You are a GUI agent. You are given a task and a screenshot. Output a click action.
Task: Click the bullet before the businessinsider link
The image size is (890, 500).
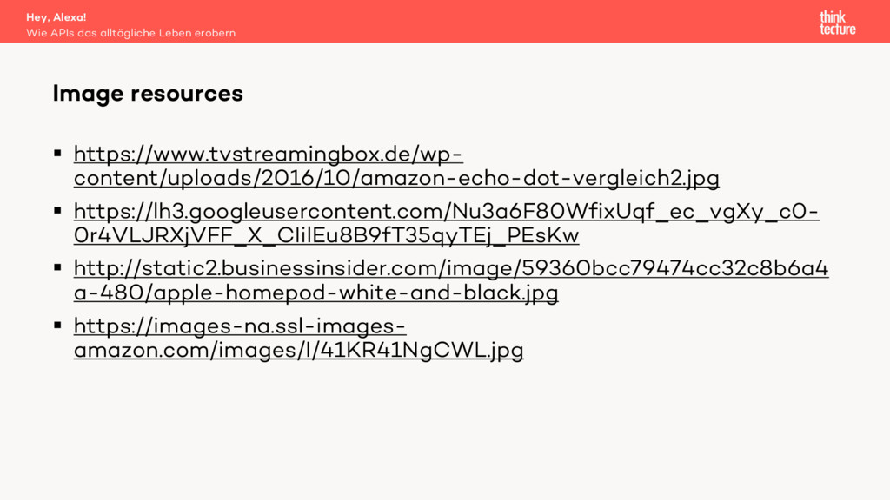(57, 268)
